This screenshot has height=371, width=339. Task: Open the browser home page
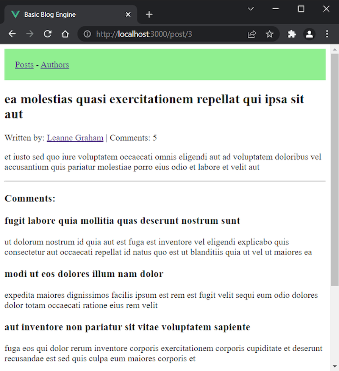[x=65, y=34]
